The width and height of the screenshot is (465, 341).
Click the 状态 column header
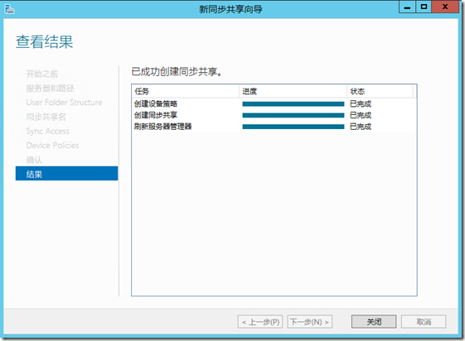coord(380,91)
